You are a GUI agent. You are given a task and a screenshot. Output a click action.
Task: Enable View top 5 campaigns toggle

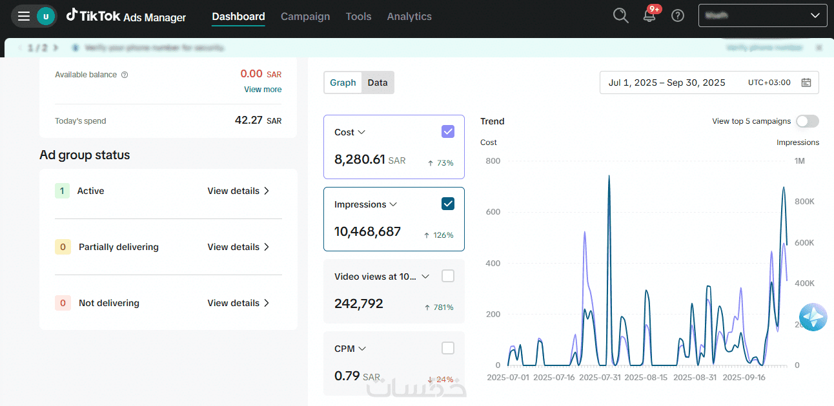pyautogui.click(x=807, y=121)
